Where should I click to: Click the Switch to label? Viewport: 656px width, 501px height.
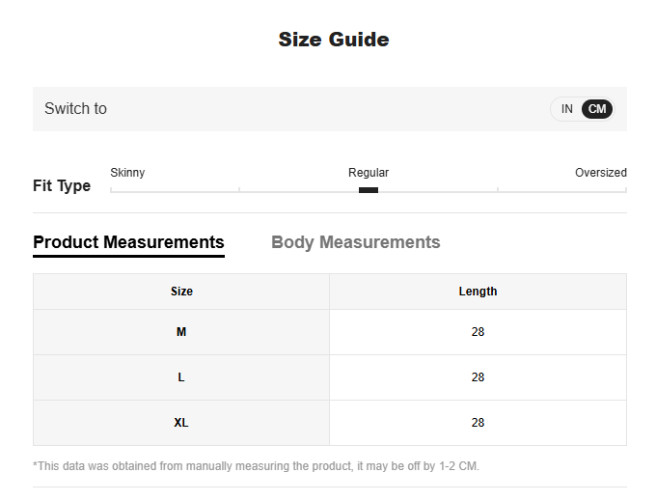[75, 109]
